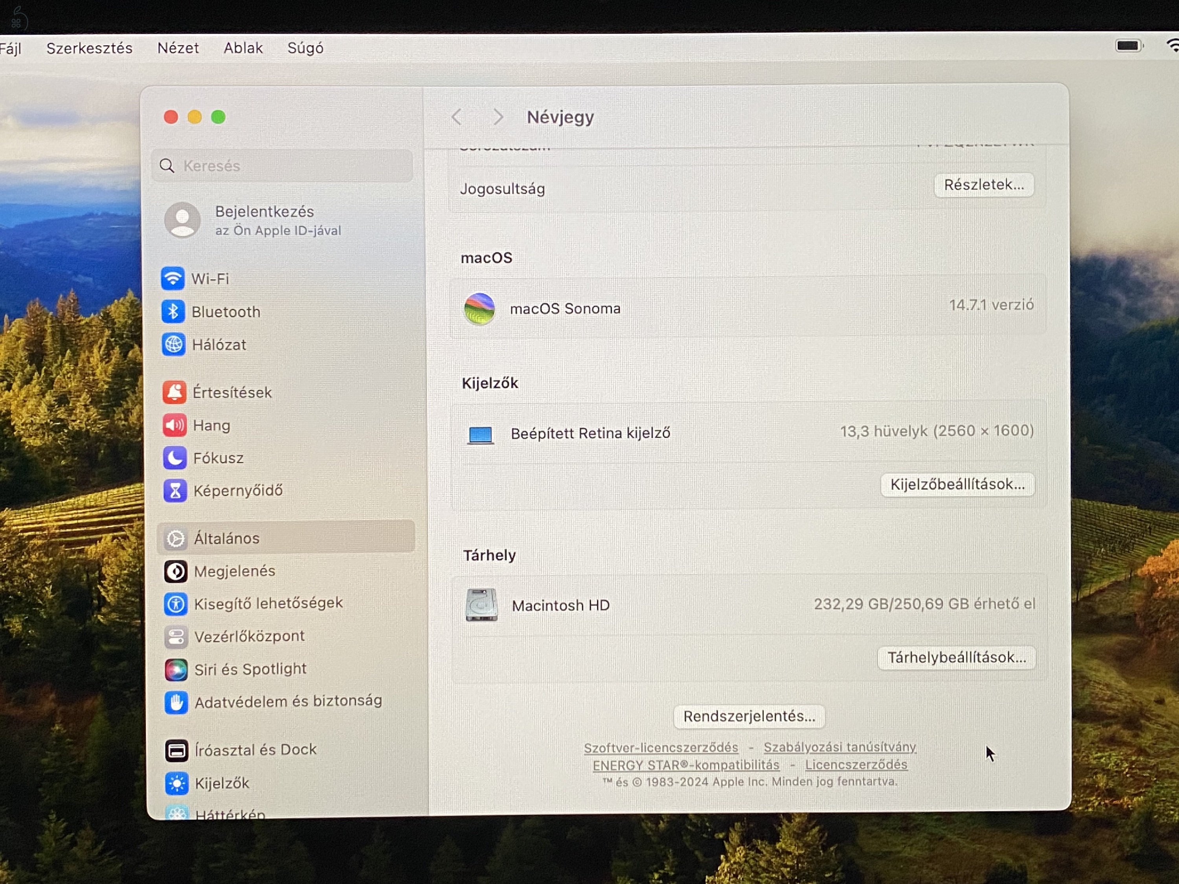This screenshot has height=884, width=1179.
Task: Click 232,29 GB/250,69 GB érhető el text
Action: click(924, 604)
